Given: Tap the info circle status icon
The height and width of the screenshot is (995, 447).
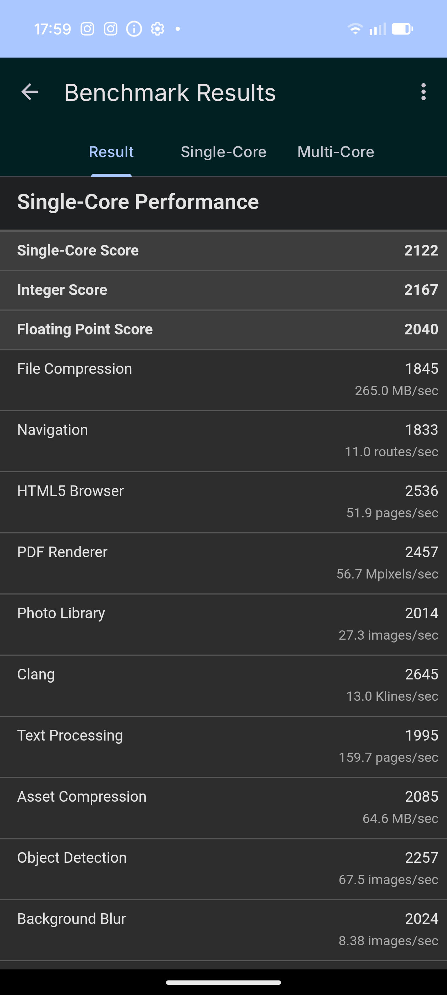Looking at the screenshot, I should (134, 29).
